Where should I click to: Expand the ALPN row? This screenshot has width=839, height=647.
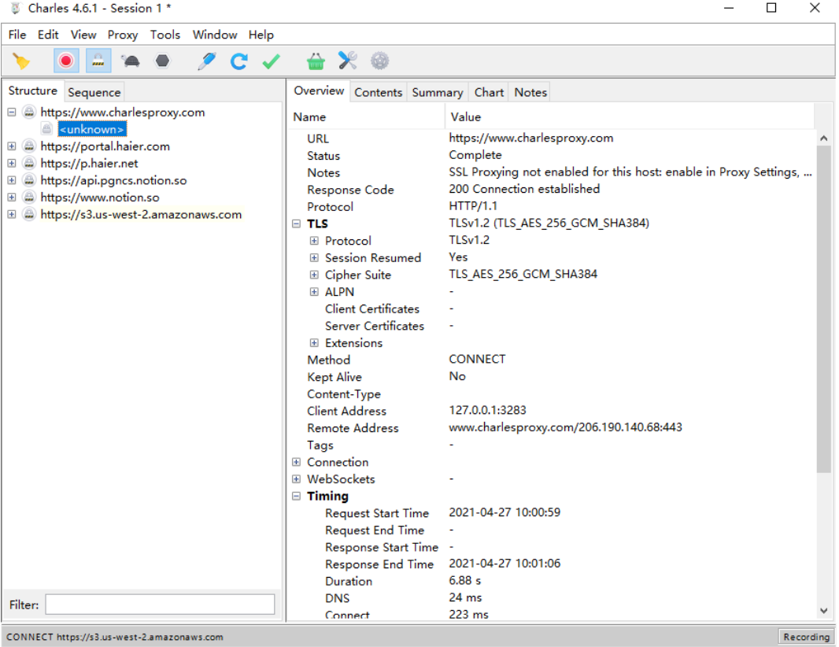314,292
